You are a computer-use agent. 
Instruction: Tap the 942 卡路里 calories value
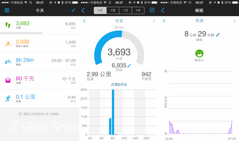point(146,76)
